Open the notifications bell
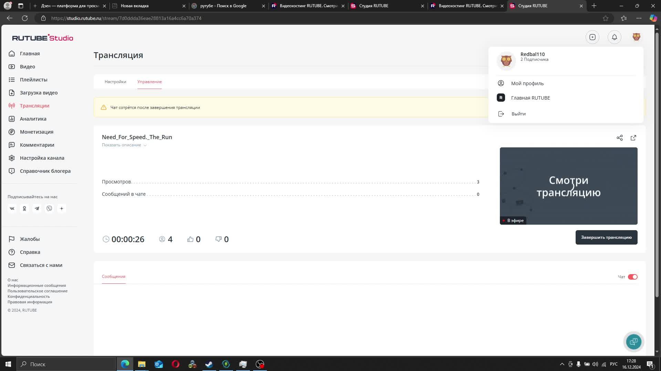 pos(614,37)
